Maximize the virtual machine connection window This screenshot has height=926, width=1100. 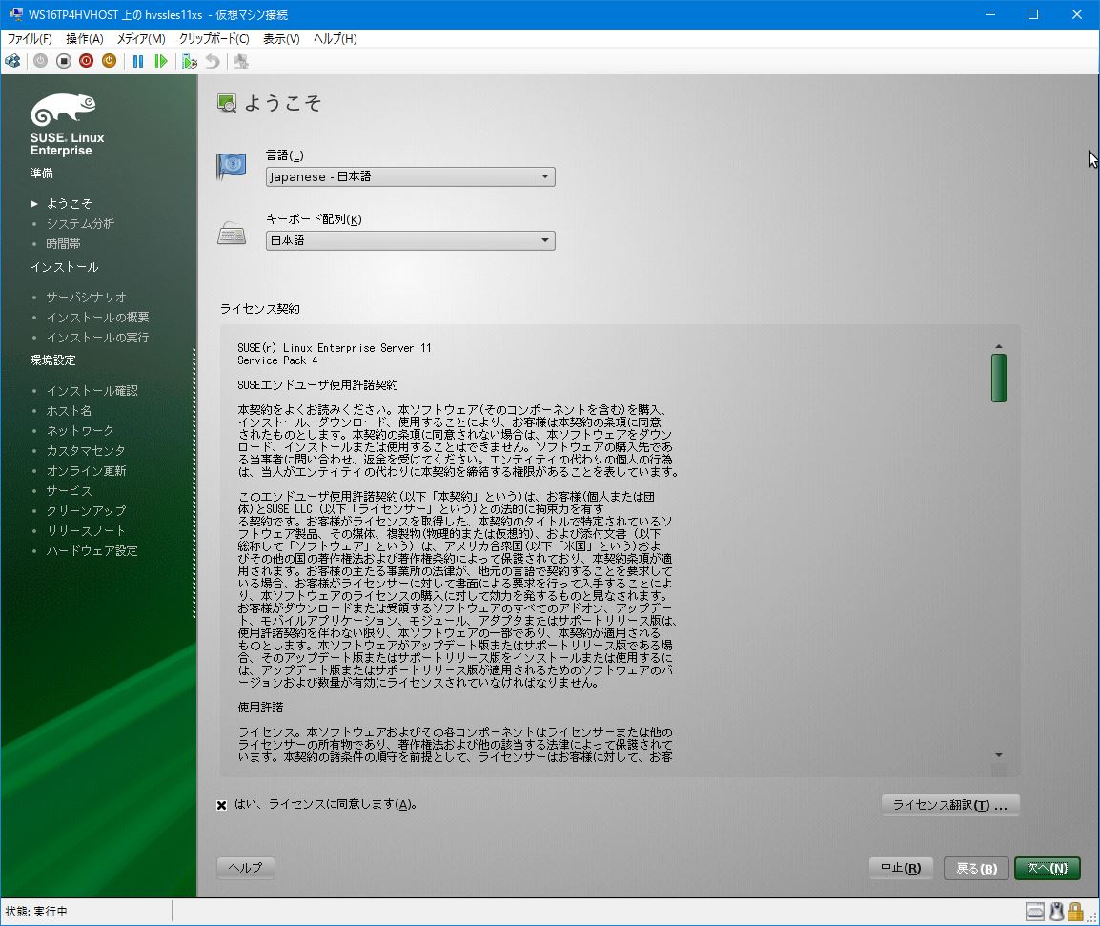[x=1032, y=14]
